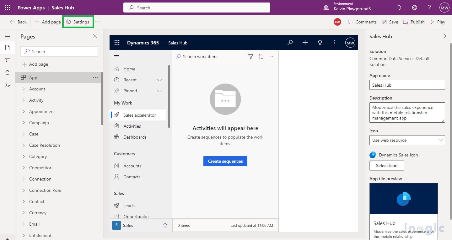452x240 pixels.
Task: Open the Icon 'Use web resource' dropdown
Action: pyautogui.click(x=407, y=140)
